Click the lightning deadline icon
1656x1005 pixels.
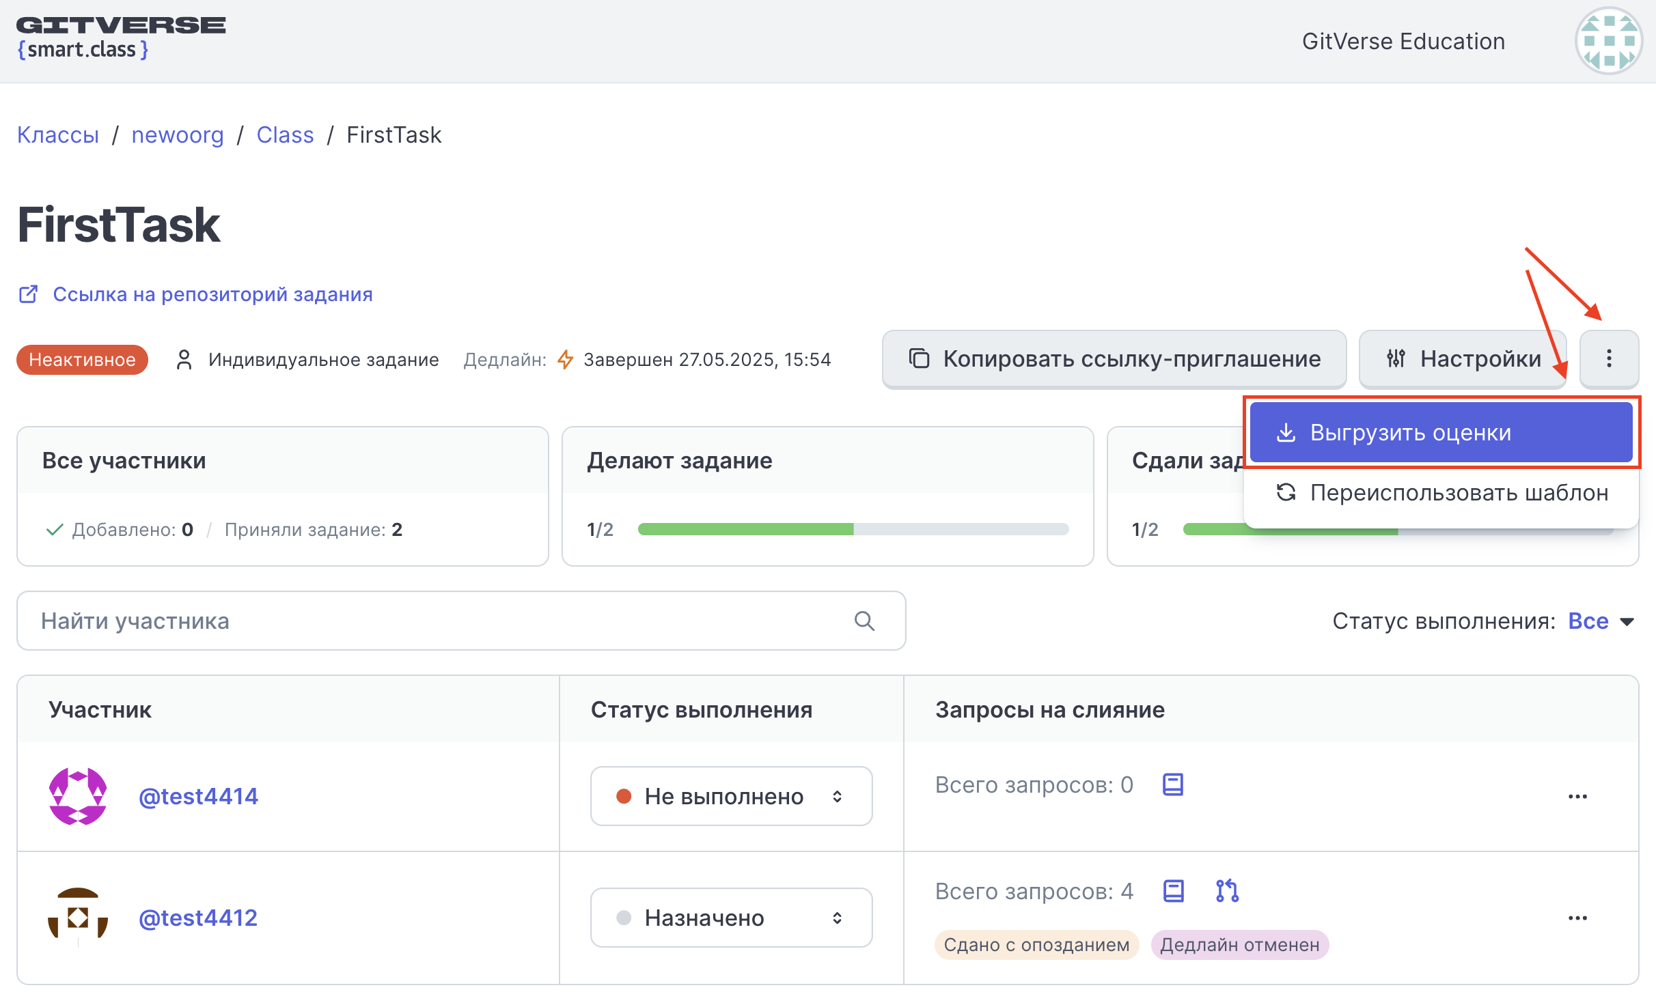[x=565, y=359]
